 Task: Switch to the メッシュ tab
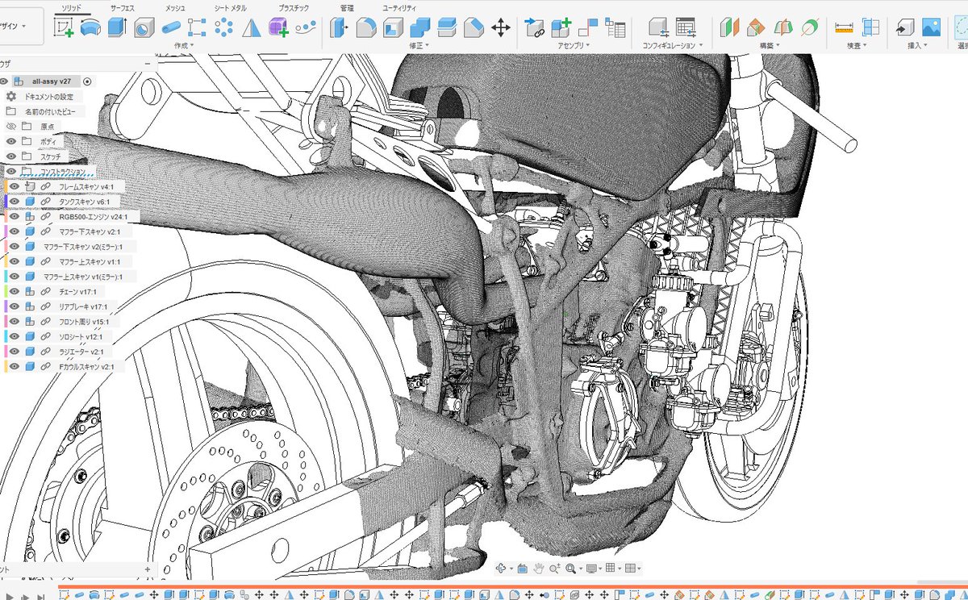pyautogui.click(x=175, y=7)
